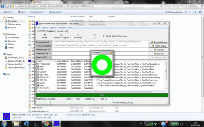
Task: Click the partition list horizontal scrollbar
Action: tap(96, 91)
